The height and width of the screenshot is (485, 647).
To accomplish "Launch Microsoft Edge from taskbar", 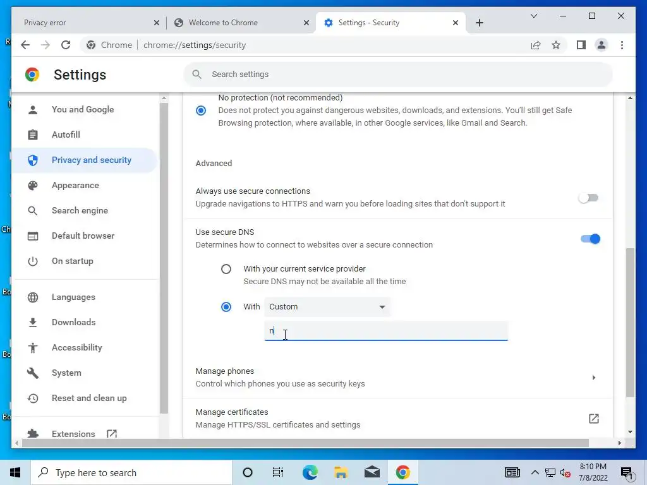I will tap(310, 472).
